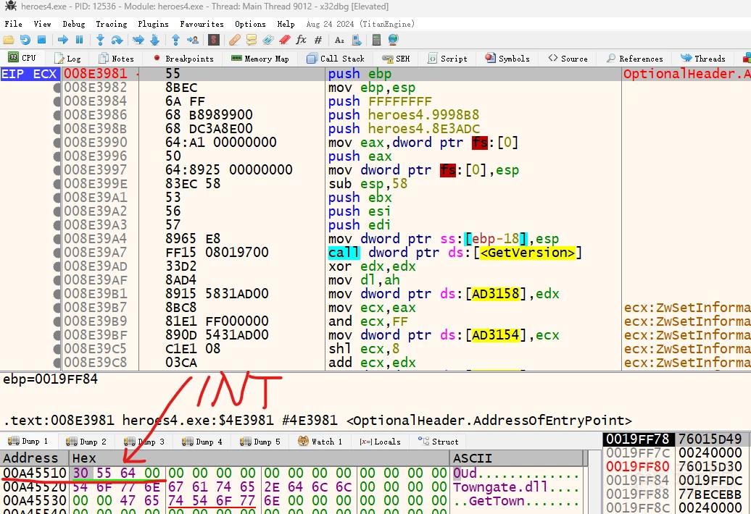Switch to the Memory Map tab
This screenshot has height=514, width=751.
click(x=260, y=59)
